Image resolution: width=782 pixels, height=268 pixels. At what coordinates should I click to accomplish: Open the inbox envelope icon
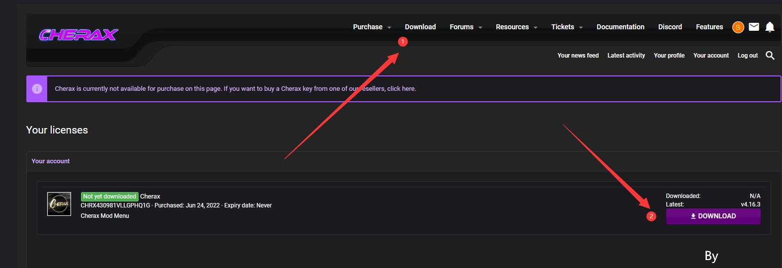754,27
